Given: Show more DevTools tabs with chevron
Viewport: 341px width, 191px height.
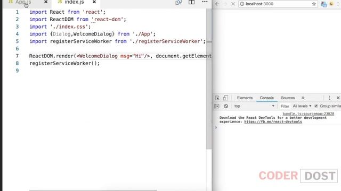Looking at the screenshot, I should [303, 98].
